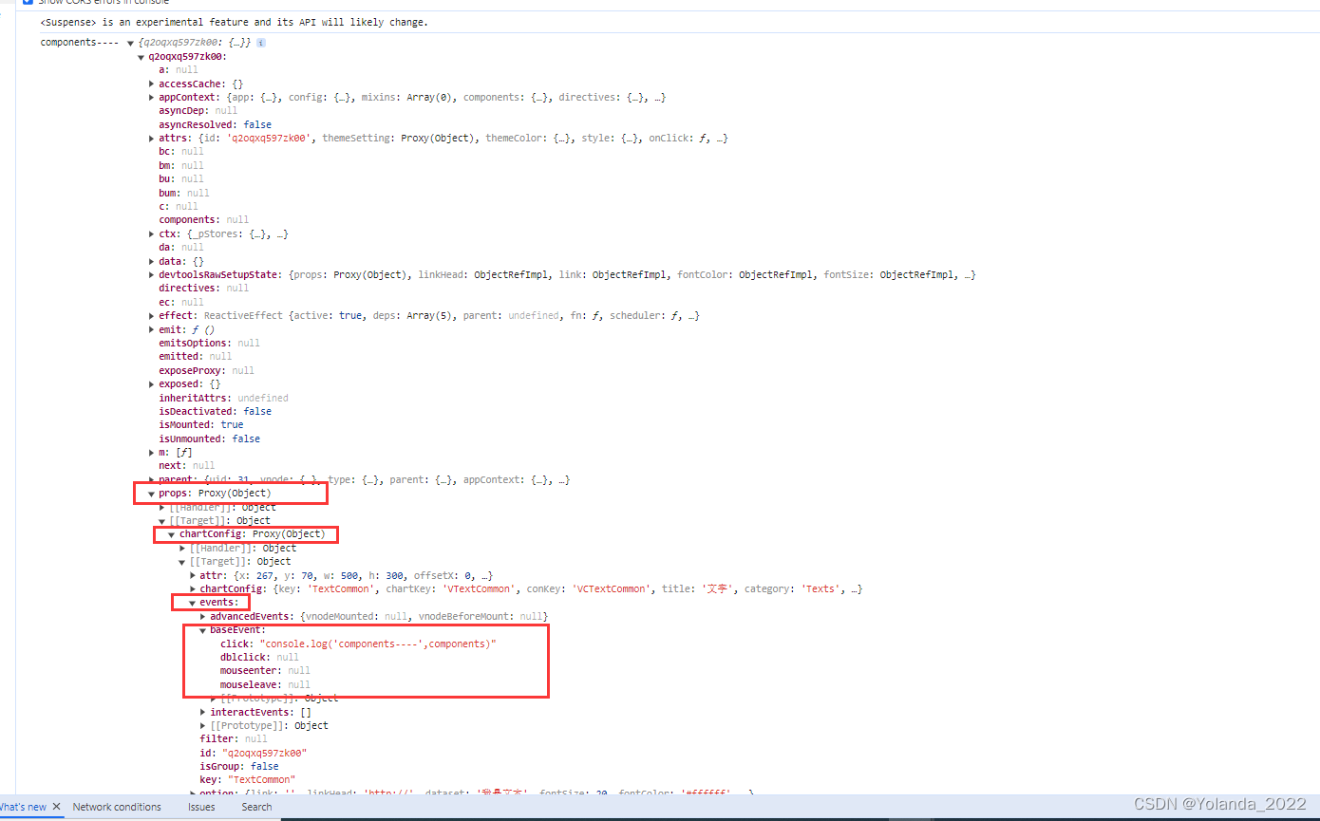1320x821 pixels.
Task: Expand the m: [ƒ] array
Action: pyautogui.click(x=152, y=453)
